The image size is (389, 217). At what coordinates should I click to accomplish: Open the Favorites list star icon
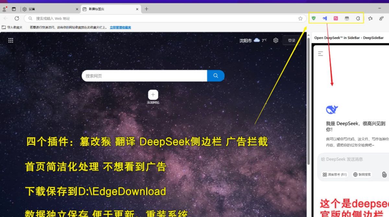[x=370, y=18]
